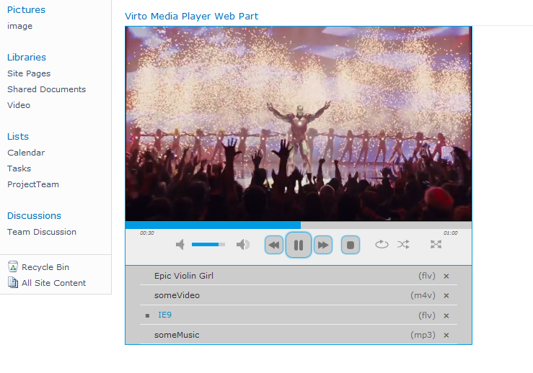
Task: Open the Discussions heading
Action: (x=34, y=216)
